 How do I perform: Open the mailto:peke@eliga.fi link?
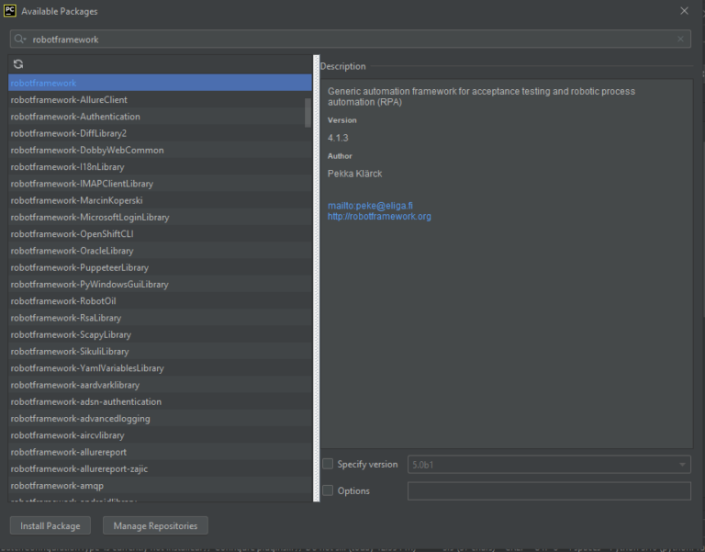point(371,206)
